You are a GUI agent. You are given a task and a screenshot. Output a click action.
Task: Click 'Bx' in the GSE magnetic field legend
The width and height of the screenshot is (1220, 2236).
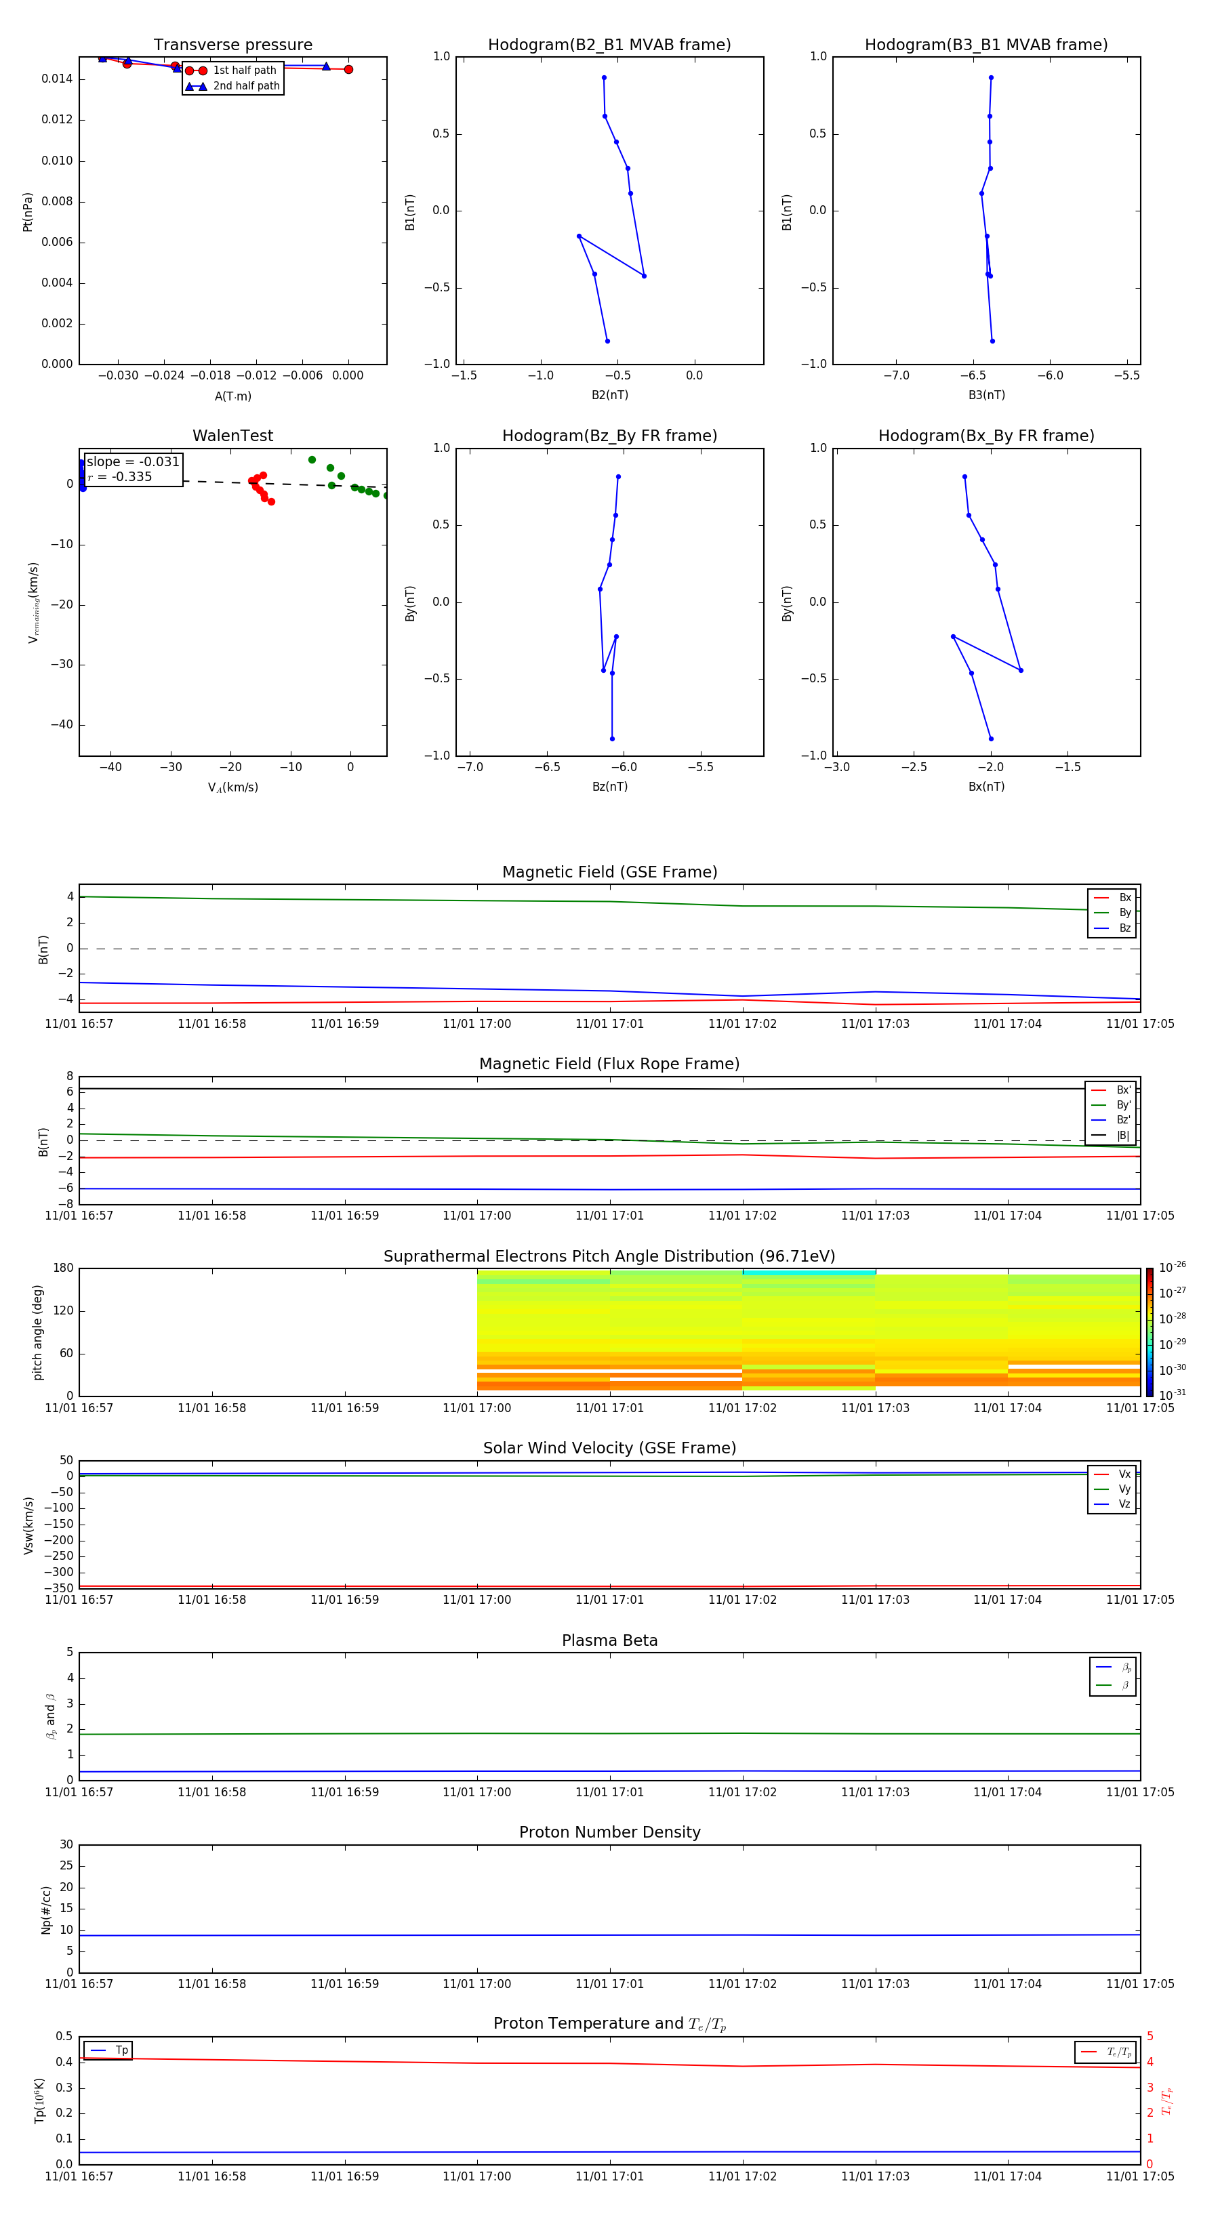pyautogui.click(x=1113, y=898)
